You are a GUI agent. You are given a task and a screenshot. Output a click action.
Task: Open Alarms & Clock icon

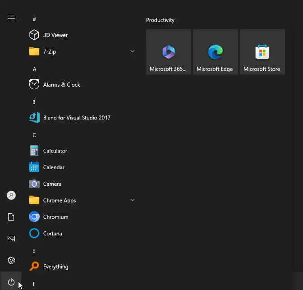34,84
